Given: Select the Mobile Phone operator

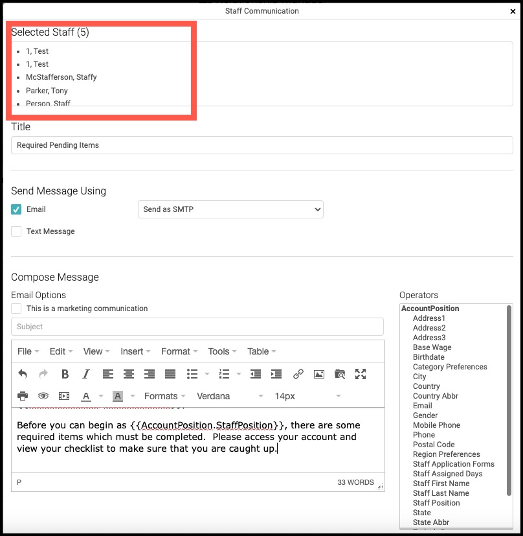Looking at the screenshot, I should pyautogui.click(x=436, y=425).
